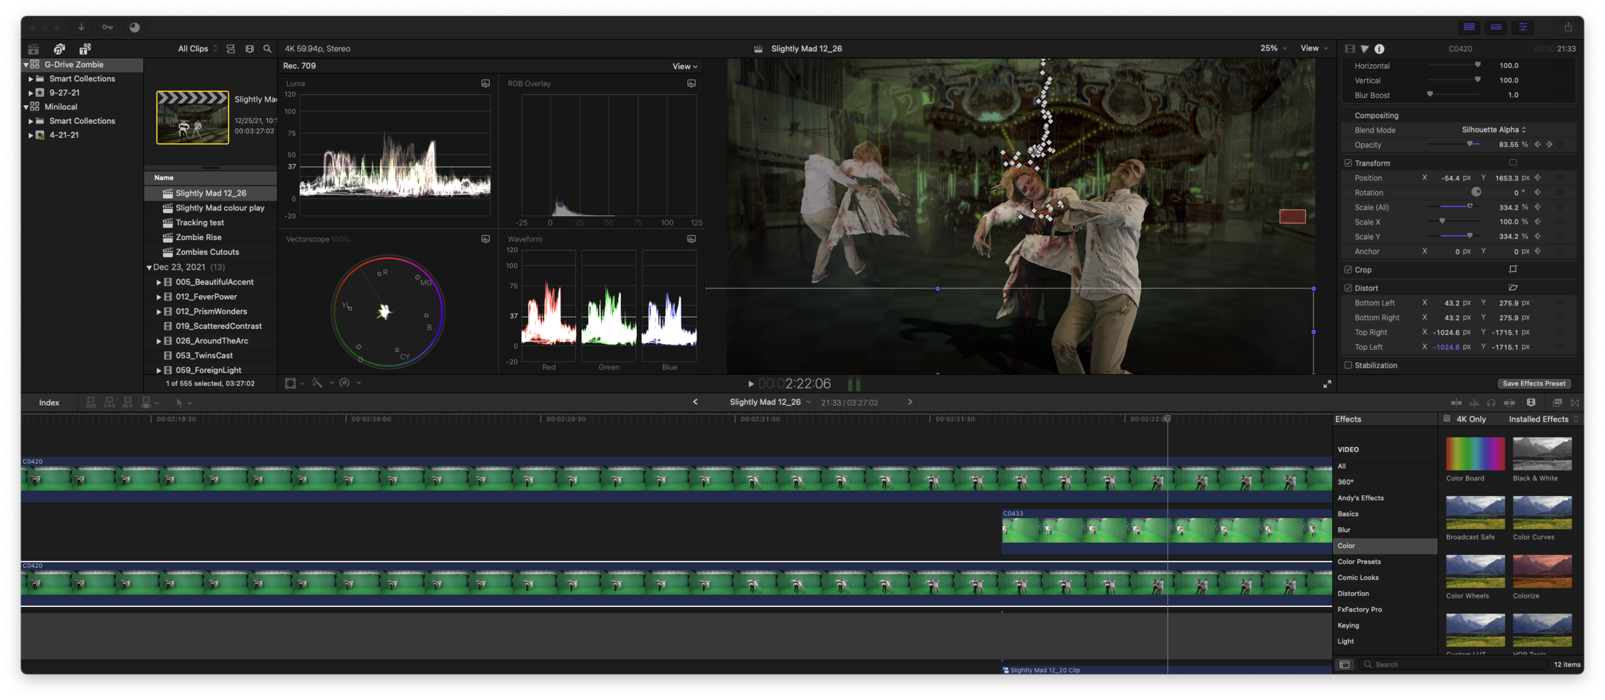The height and width of the screenshot is (700, 1605).
Task: Expand the 005_BeautifulAccent clip
Action: [159, 282]
